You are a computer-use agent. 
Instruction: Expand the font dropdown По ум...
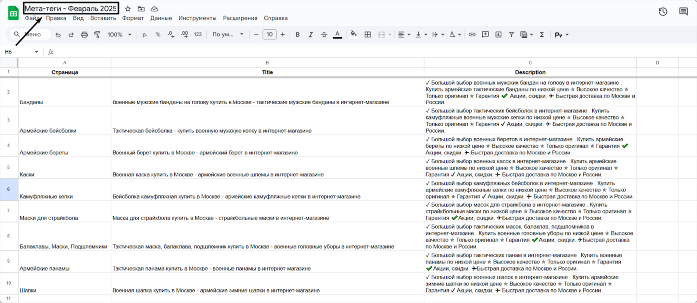[228, 35]
